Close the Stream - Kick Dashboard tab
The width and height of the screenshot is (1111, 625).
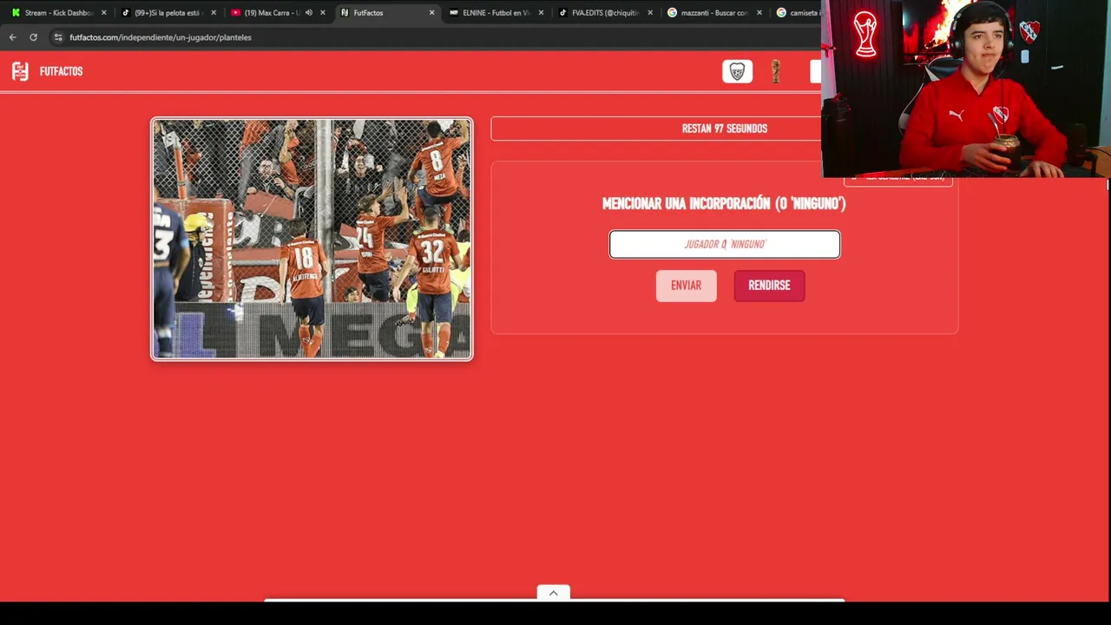[104, 13]
